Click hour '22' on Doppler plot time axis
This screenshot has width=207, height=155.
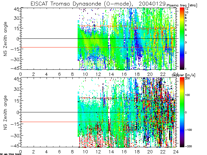[163, 152]
